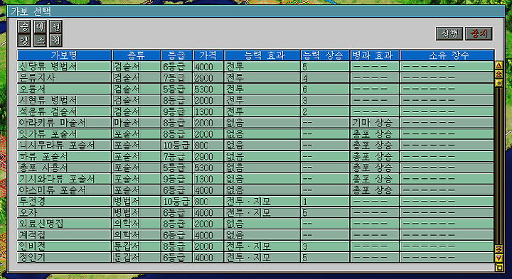Cancel with the red 중지 button
The width and height of the screenshot is (512, 279).
pyautogui.click(x=479, y=33)
